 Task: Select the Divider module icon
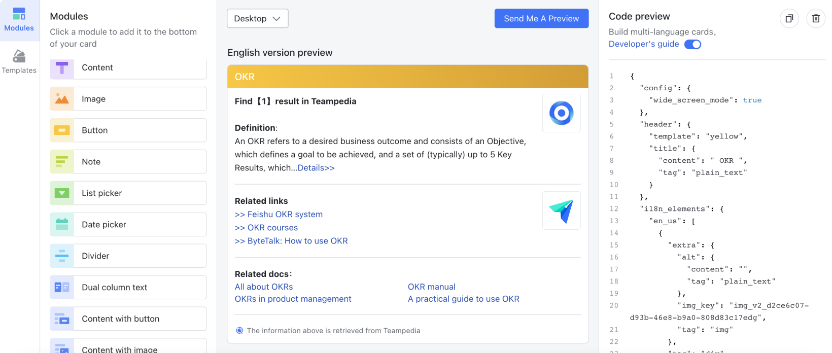[x=62, y=256]
